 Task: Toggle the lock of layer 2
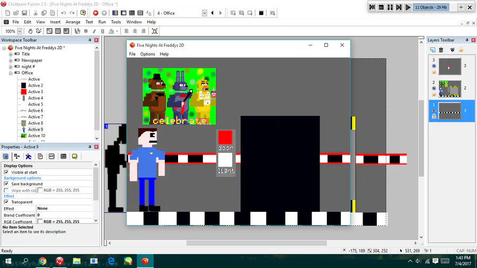pyautogui.click(x=434, y=94)
